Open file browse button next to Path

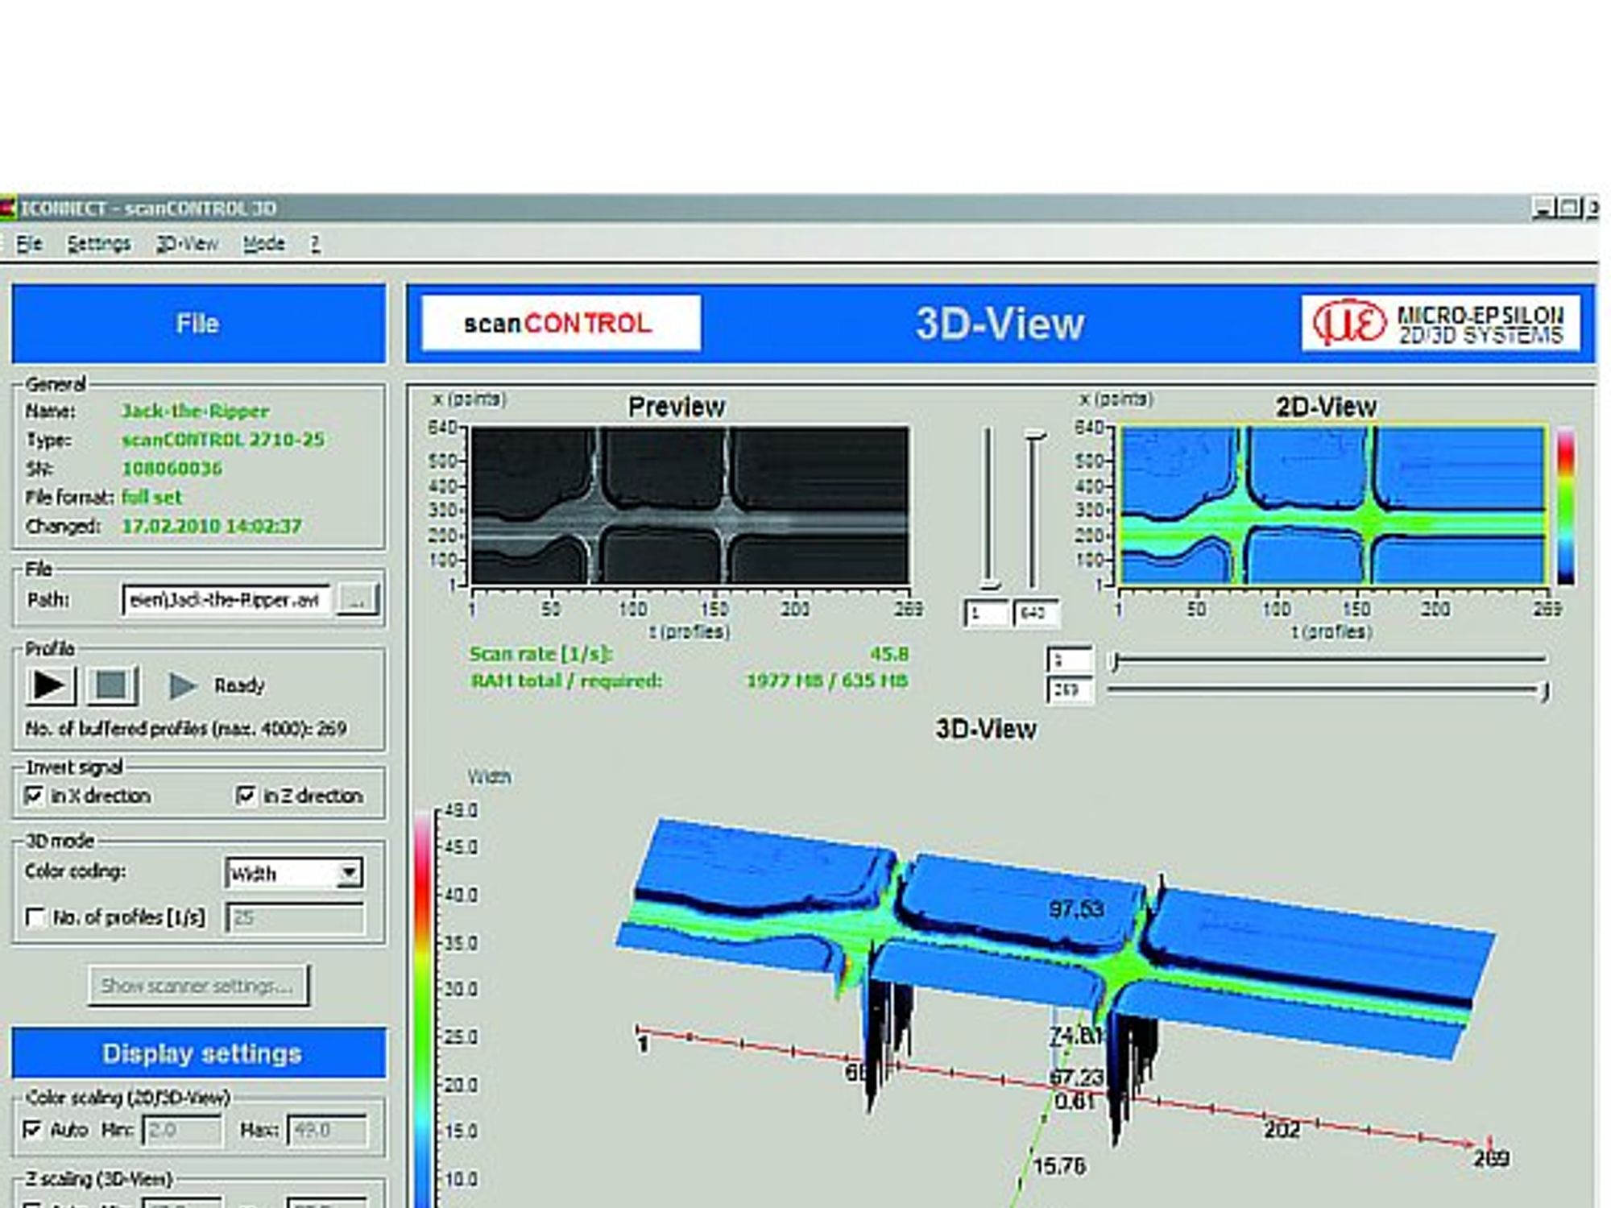point(357,599)
